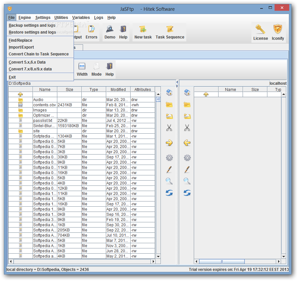This screenshot has height=281, width=298.
Task: Go up one level in local list
Action: click(x=20, y=94)
